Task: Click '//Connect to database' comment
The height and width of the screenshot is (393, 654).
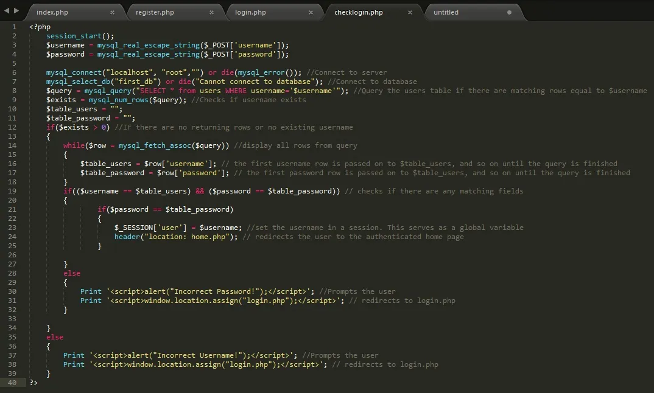Action: pyautogui.click(x=373, y=82)
